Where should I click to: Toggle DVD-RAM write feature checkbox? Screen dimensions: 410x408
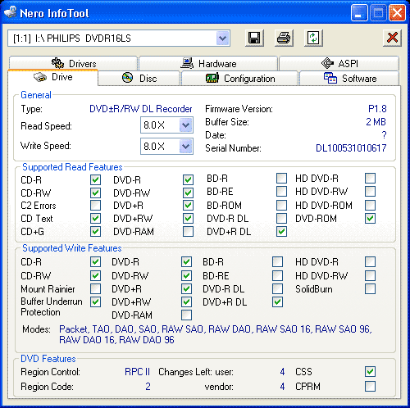click(x=186, y=315)
